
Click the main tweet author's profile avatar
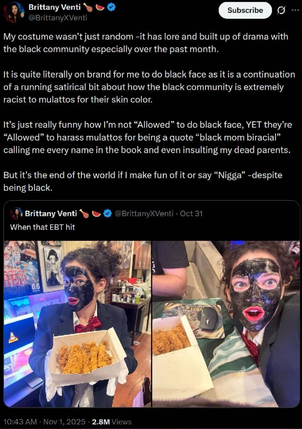pos(14,12)
